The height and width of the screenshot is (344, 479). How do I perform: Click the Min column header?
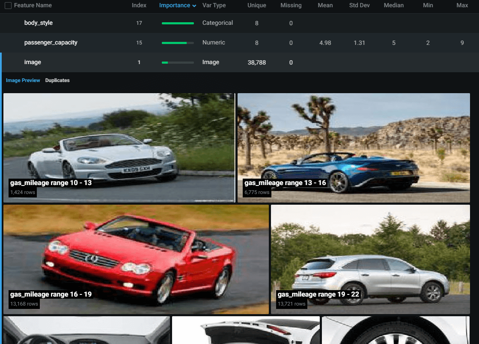coord(428,5)
